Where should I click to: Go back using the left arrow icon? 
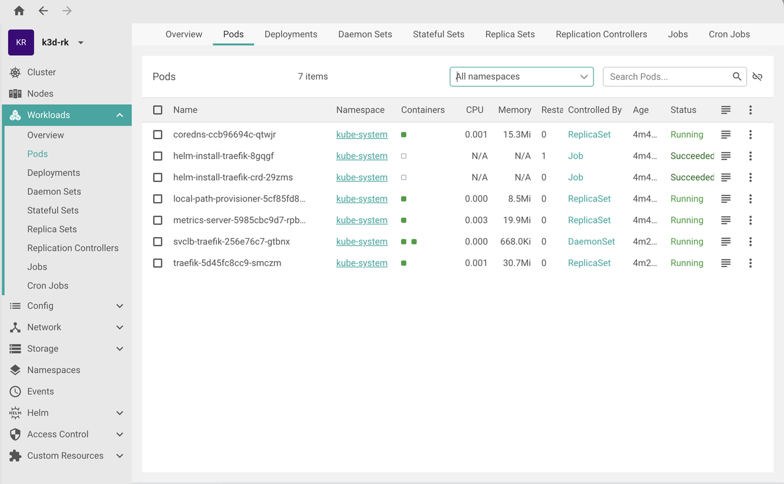tap(43, 10)
